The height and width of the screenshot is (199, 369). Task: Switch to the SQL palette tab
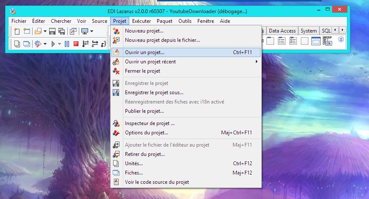click(x=326, y=31)
